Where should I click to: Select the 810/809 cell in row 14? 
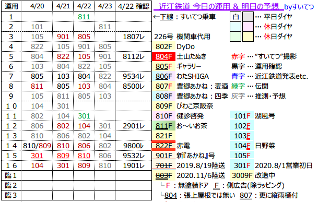click(37, 146)
